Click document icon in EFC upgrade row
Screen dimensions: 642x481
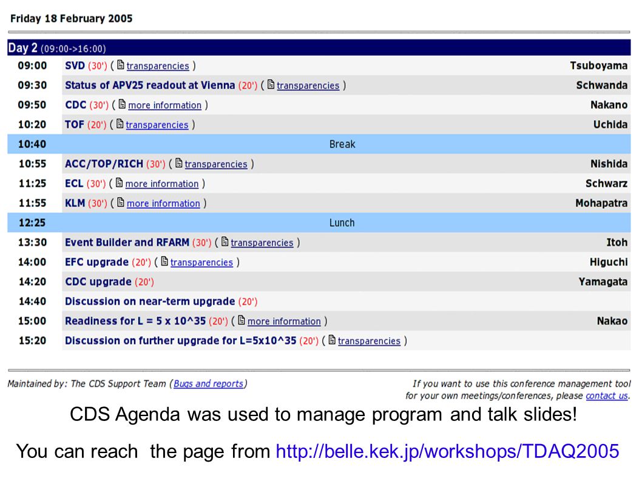click(x=164, y=261)
